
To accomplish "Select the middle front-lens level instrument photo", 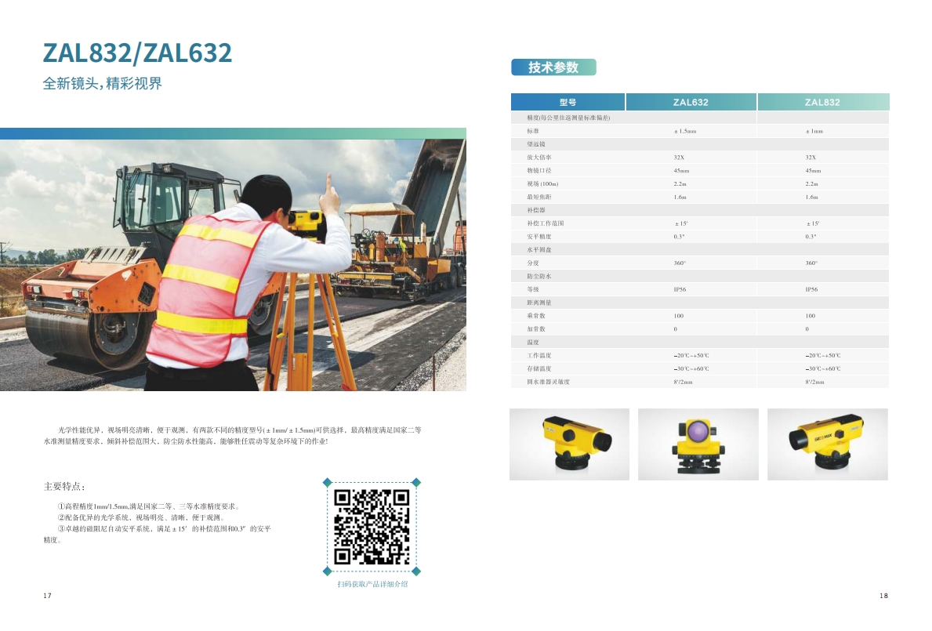I will 698,444.
